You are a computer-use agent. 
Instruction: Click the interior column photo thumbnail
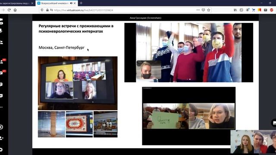[x=51, y=124]
